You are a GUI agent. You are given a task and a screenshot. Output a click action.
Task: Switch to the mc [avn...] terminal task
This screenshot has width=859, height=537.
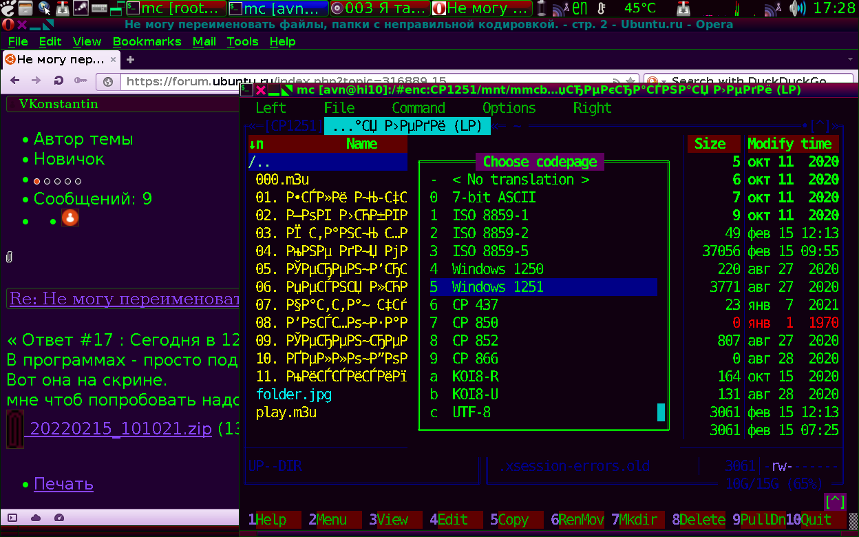click(278, 8)
